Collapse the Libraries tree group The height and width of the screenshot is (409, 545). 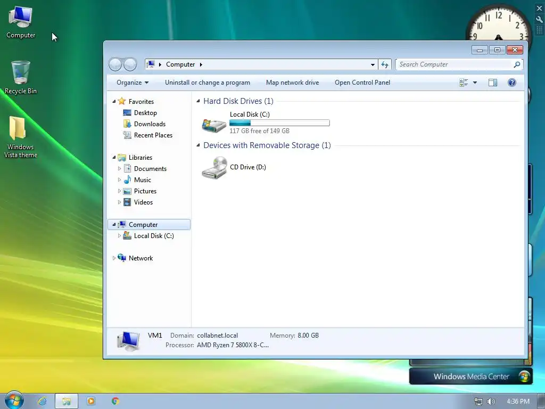(x=114, y=157)
